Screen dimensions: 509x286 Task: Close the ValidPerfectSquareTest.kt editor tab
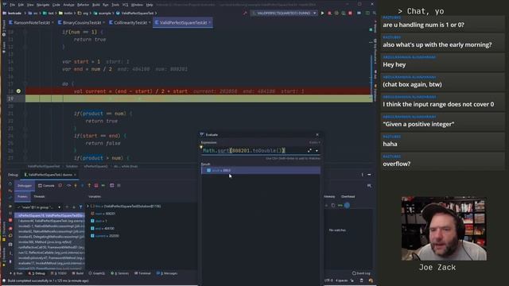(x=210, y=23)
